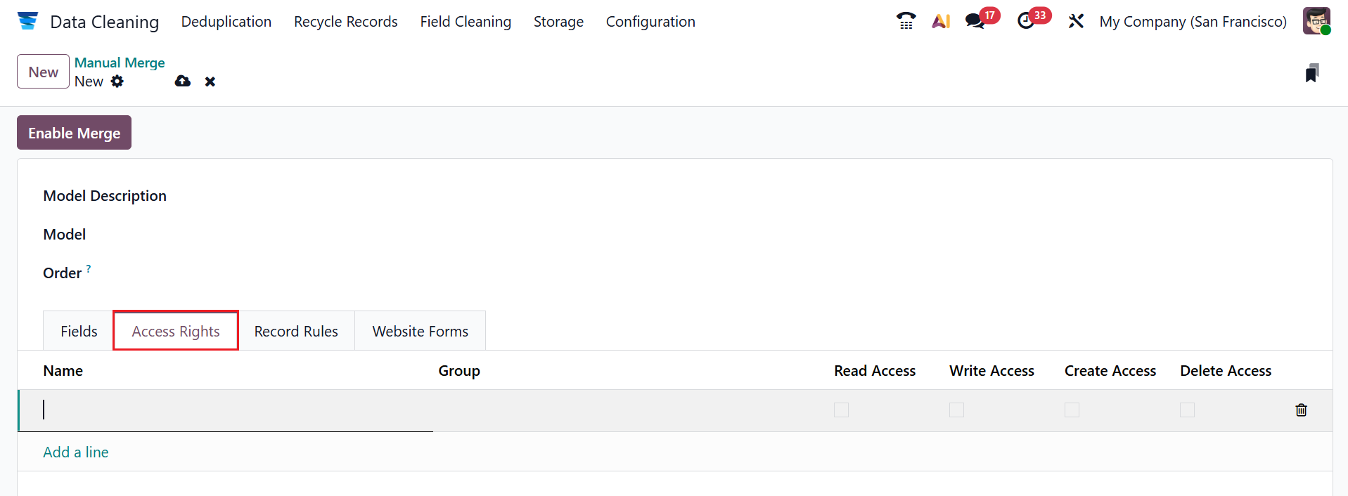Viewport: 1348px width, 496px height.
Task: Open the developer tools wrench icon
Action: (1076, 21)
